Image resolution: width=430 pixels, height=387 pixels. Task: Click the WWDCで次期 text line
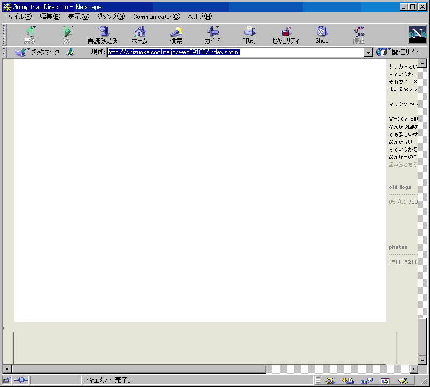click(x=403, y=119)
